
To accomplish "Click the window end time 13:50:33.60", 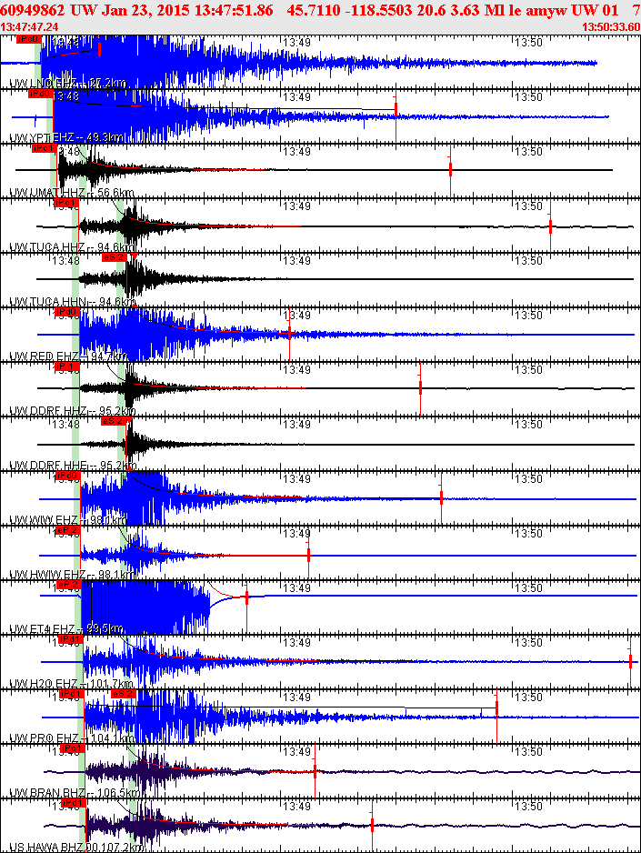I will 611,27.
